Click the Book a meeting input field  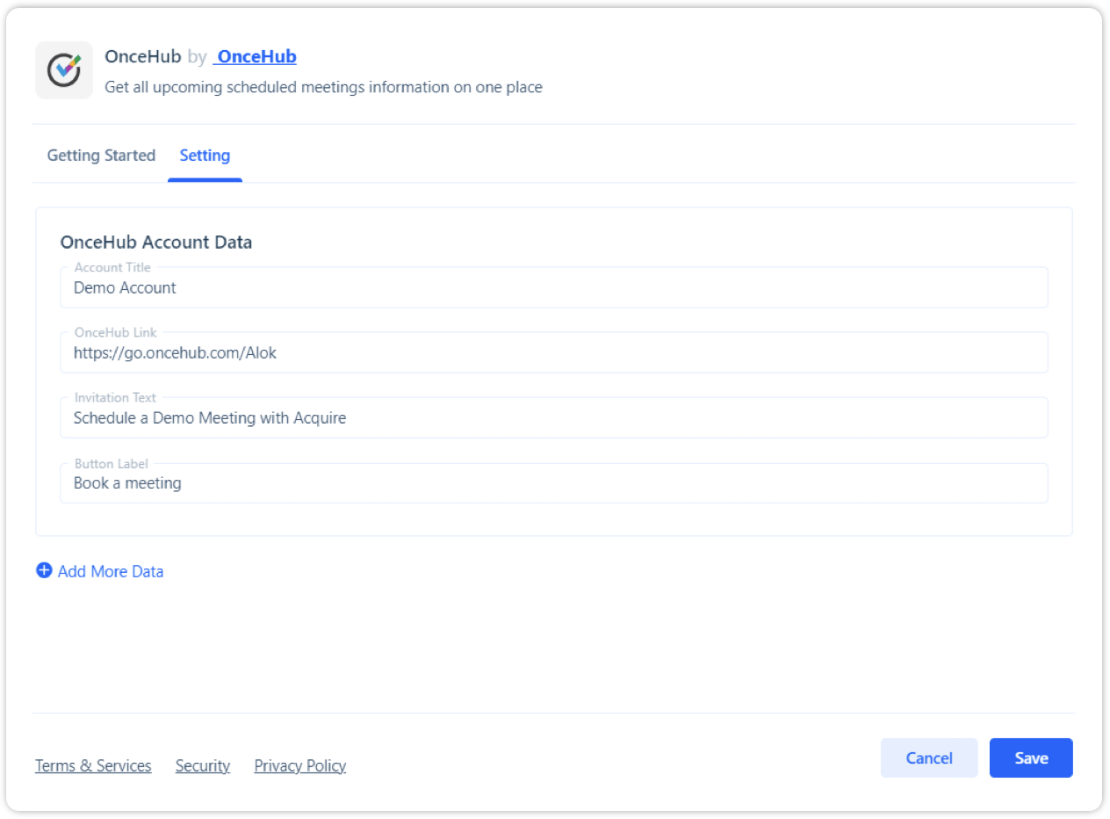(x=553, y=482)
